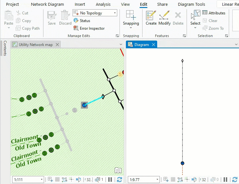
Task: Click the Paste clipboard icon
Action: point(9,15)
